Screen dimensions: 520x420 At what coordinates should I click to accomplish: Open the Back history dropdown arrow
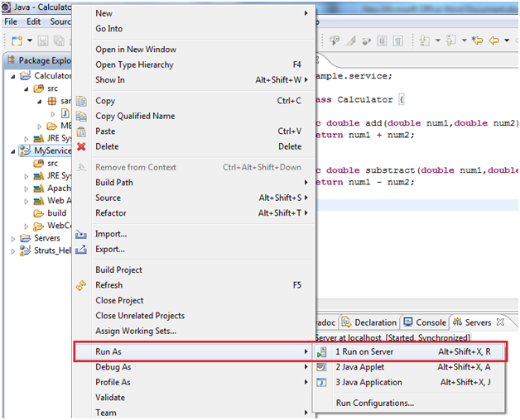[x=507, y=41]
